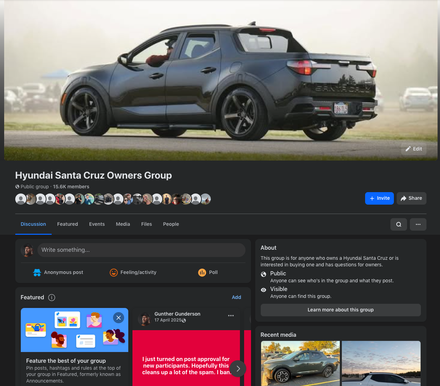
Task: Open the post dated 17 April 2025
Action: (x=168, y=320)
